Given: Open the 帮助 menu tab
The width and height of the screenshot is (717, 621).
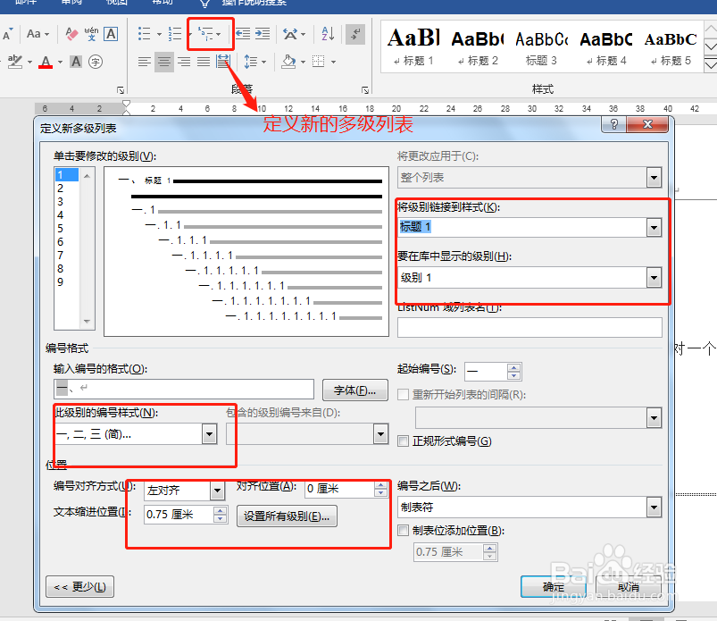Looking at the screenshot, I should click(x=162, y=4).
